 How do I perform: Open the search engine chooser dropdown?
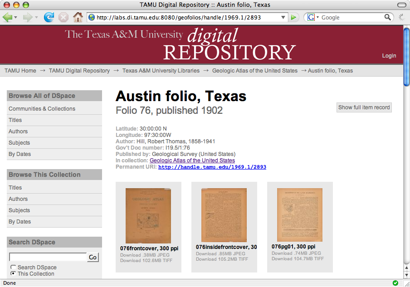(x=317, y=18)
